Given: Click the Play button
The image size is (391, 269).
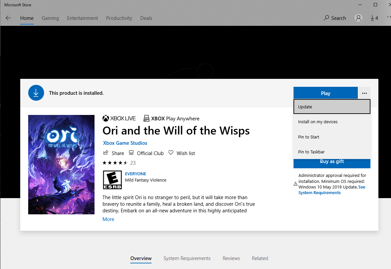Looking at the screenshot, I should [x=325, y=93].
